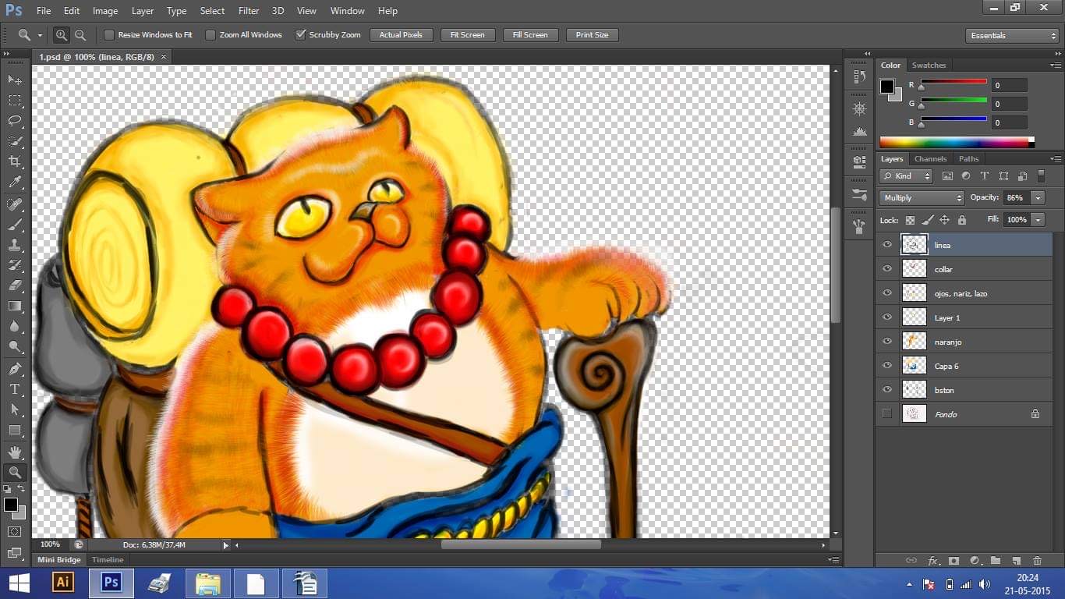Click the Zoom Out mode icon
The height and width of the screenshot is (599, 1065).
point(80,35)
